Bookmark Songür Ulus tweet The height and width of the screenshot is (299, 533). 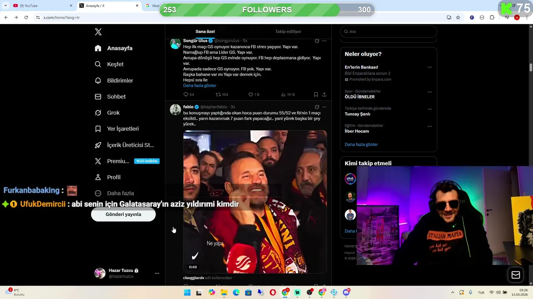(316, 95)
